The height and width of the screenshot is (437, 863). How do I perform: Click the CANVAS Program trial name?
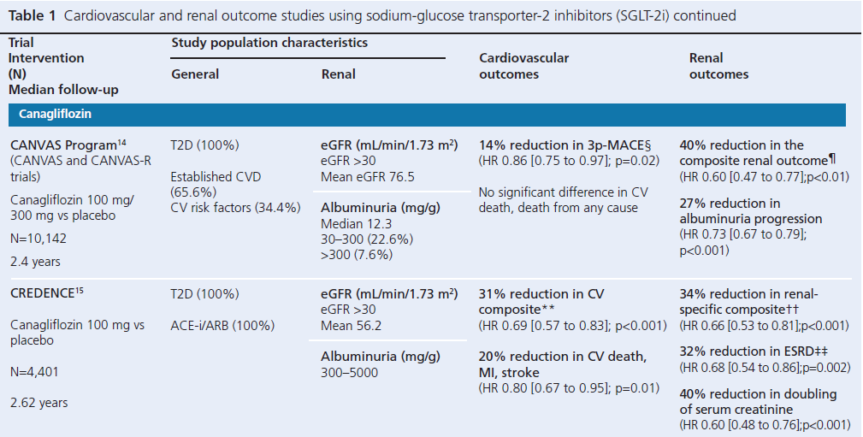point(62,145)
